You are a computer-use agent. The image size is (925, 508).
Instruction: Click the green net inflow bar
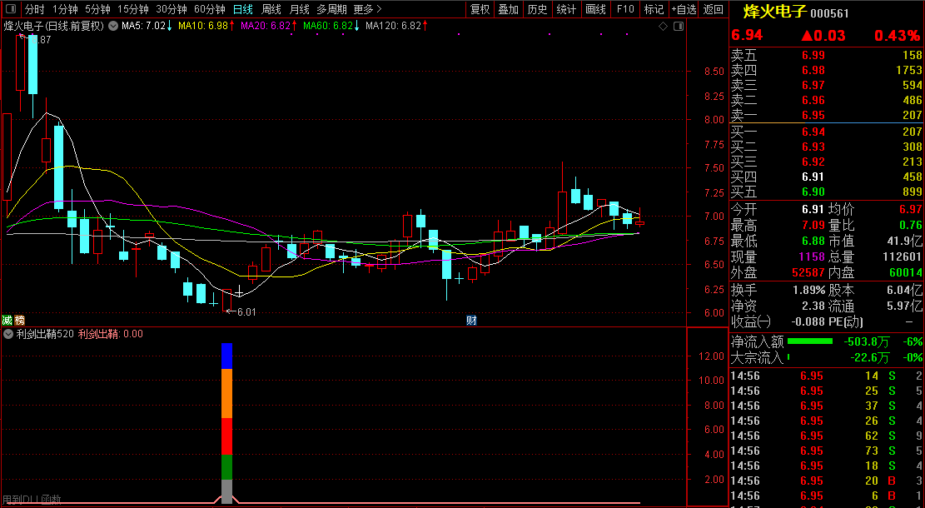809,341
